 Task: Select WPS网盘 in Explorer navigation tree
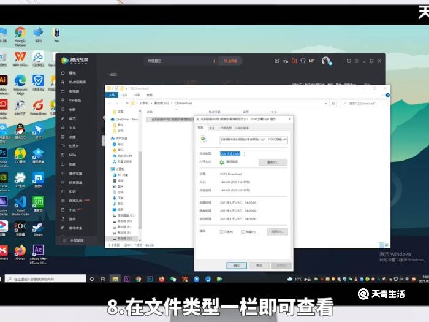coord(120,138)
